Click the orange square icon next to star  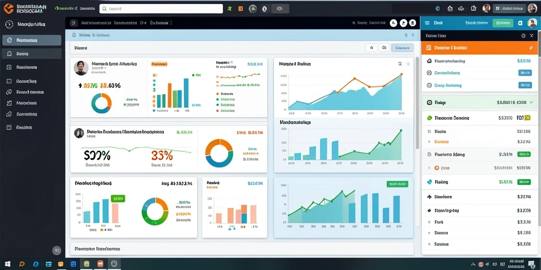click(x=241, y=8)
